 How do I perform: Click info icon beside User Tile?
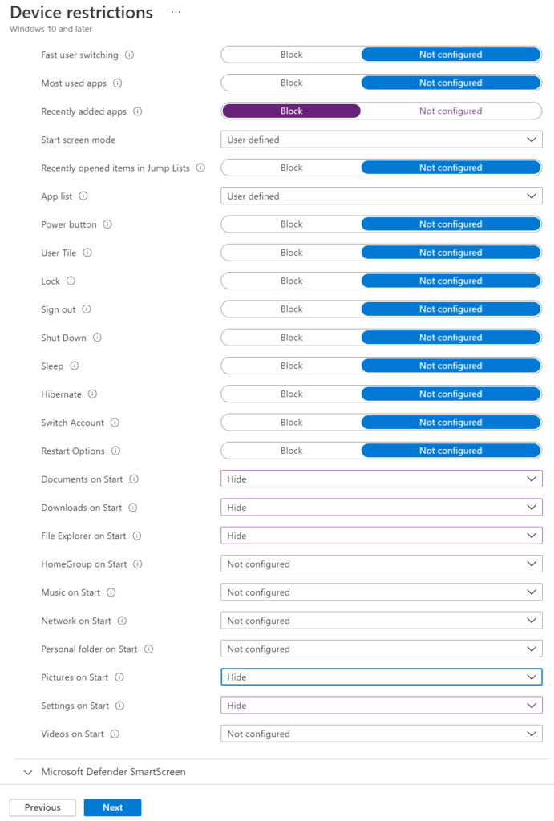tap(87, 253)
